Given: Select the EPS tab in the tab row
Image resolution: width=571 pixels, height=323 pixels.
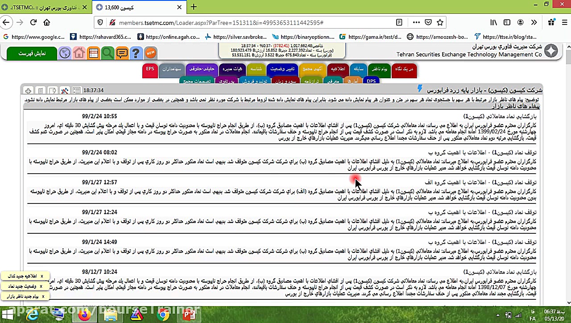Looking at the screenshot, I should click(150, 70).
